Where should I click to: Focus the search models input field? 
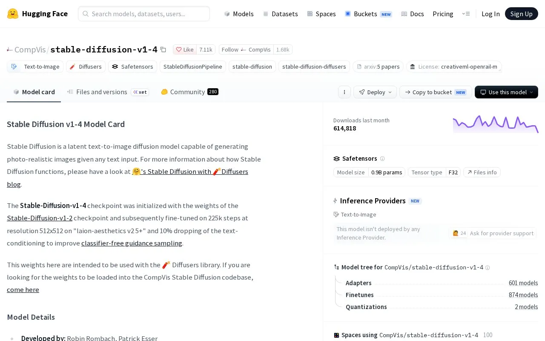click(x=144, y=14)
